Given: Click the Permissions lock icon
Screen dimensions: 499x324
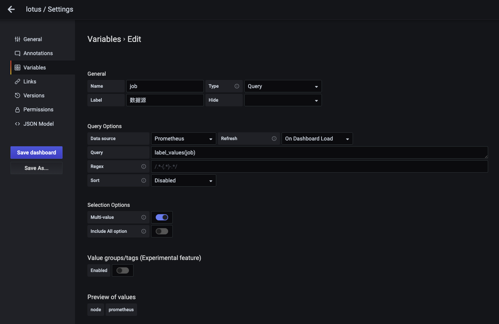Looking at the screenshot, I should point(17,109).
